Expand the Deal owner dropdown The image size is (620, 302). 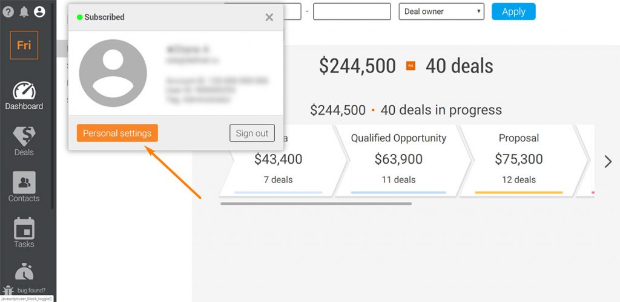coord(441,11)
